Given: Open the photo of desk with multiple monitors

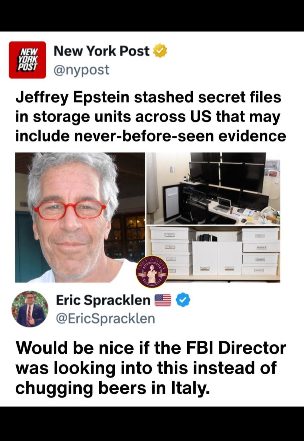Looking at the screenshot, I should tap(213, 188).
